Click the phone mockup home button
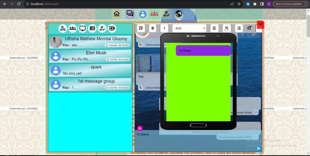The image size is (310, 156). (198, 125)
